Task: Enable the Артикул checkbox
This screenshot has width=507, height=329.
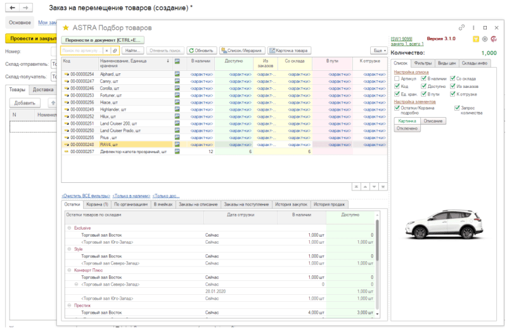Action: point(397,78)
